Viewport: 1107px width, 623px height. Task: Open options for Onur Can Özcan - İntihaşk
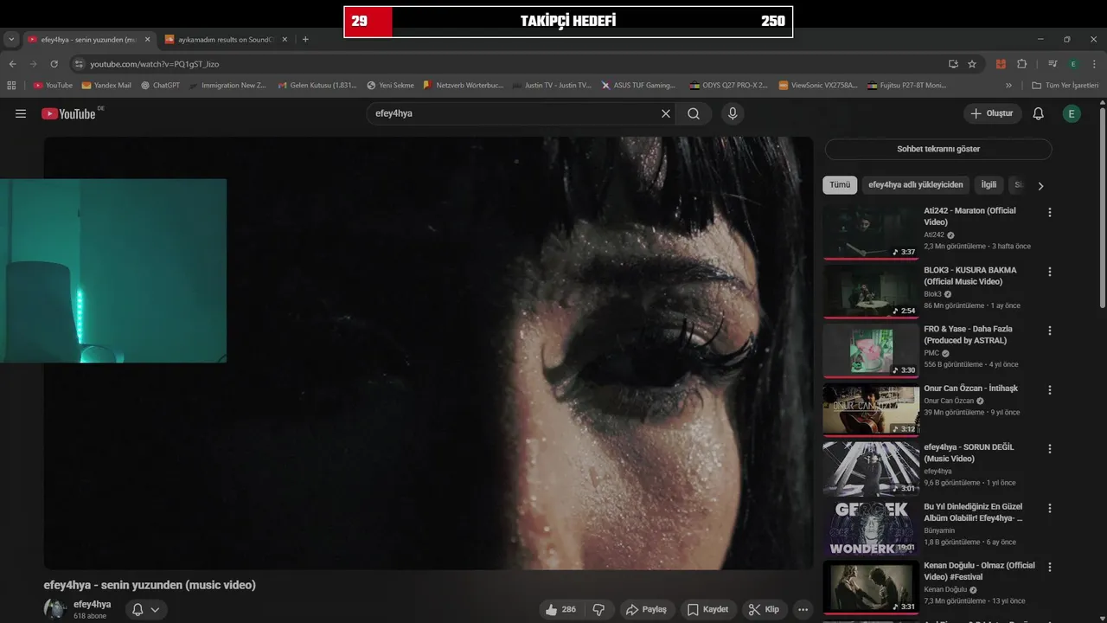1050,390
